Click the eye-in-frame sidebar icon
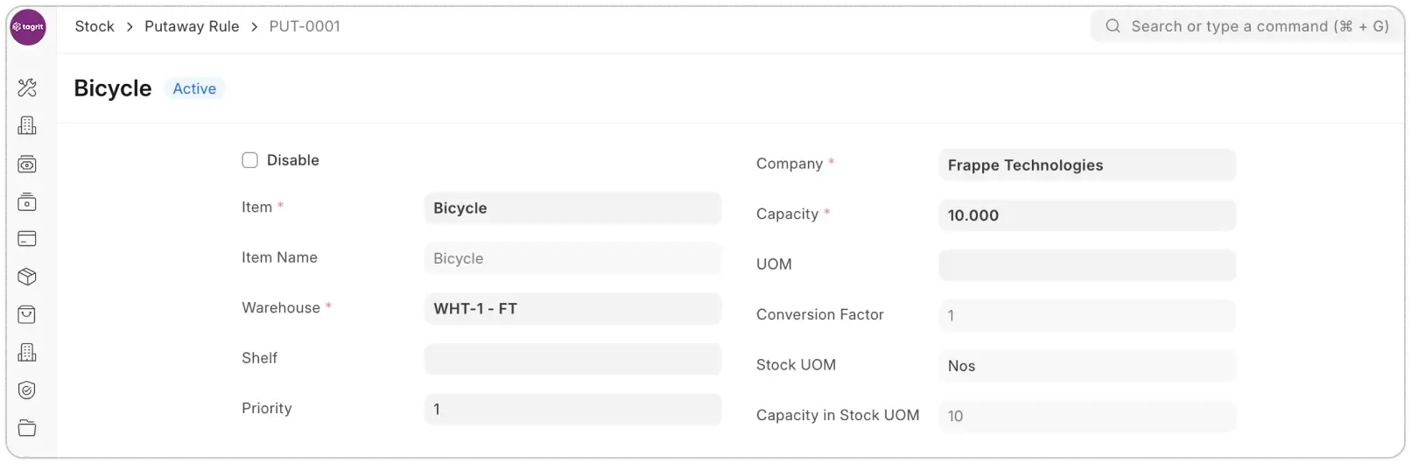The width and height of the screenshot is (1411, 464). click(27, 165)
